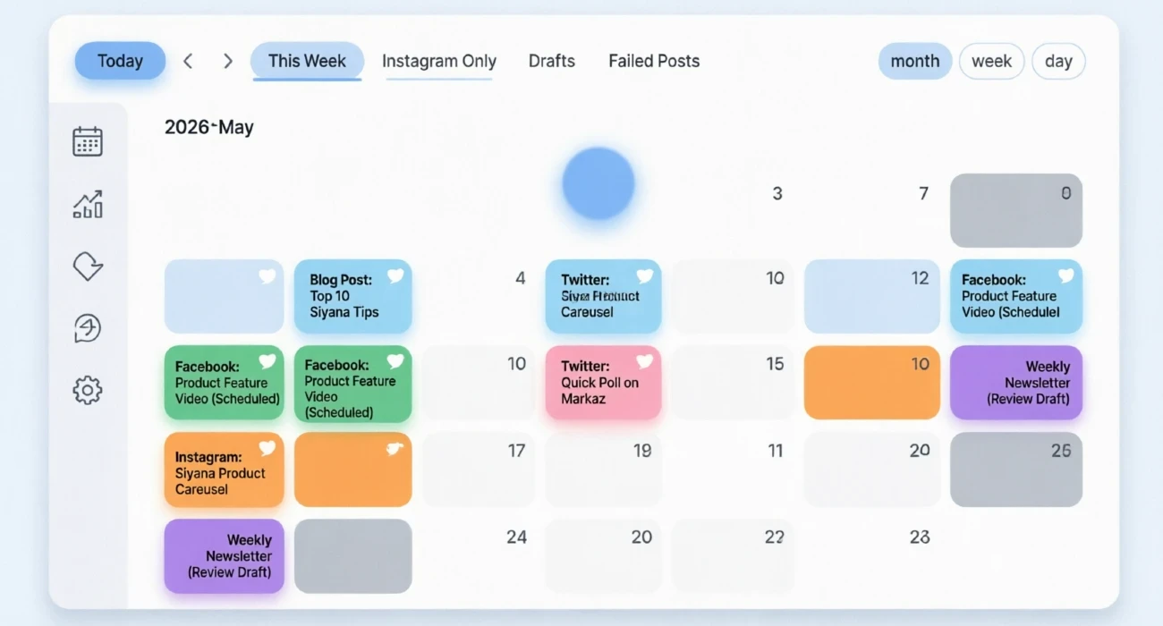Viewport: 1163px width, 626px height.
Task: Switch to week view toggle
Action: (x=991, y=62)
